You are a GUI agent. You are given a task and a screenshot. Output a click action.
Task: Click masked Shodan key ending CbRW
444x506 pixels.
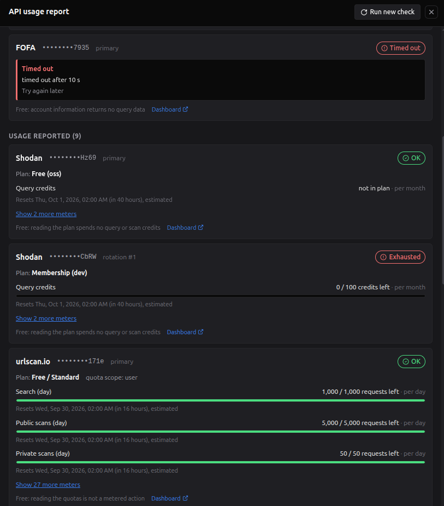tap(73, 257)
